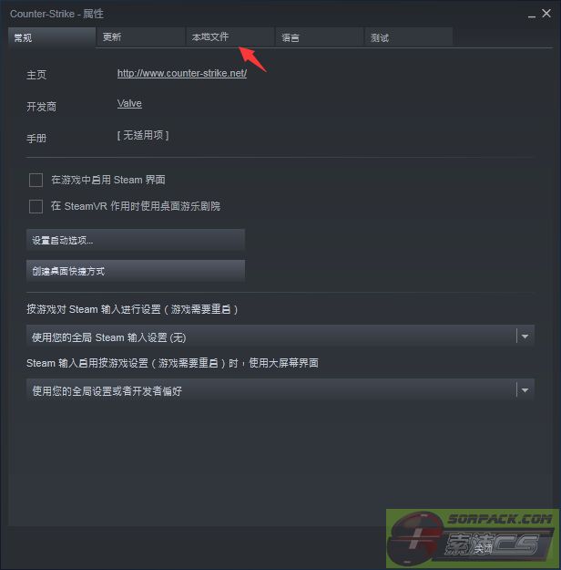This screenshot has width=561, height=570.
Task: Open the 使用您的全局 Steam 输入设置 combo box
Action: coord(280,337)
